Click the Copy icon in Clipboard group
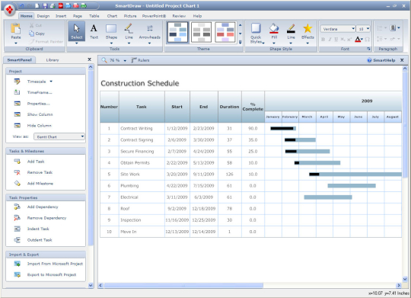This screenshot has width=411, height=298. click(x=31, y=34)
